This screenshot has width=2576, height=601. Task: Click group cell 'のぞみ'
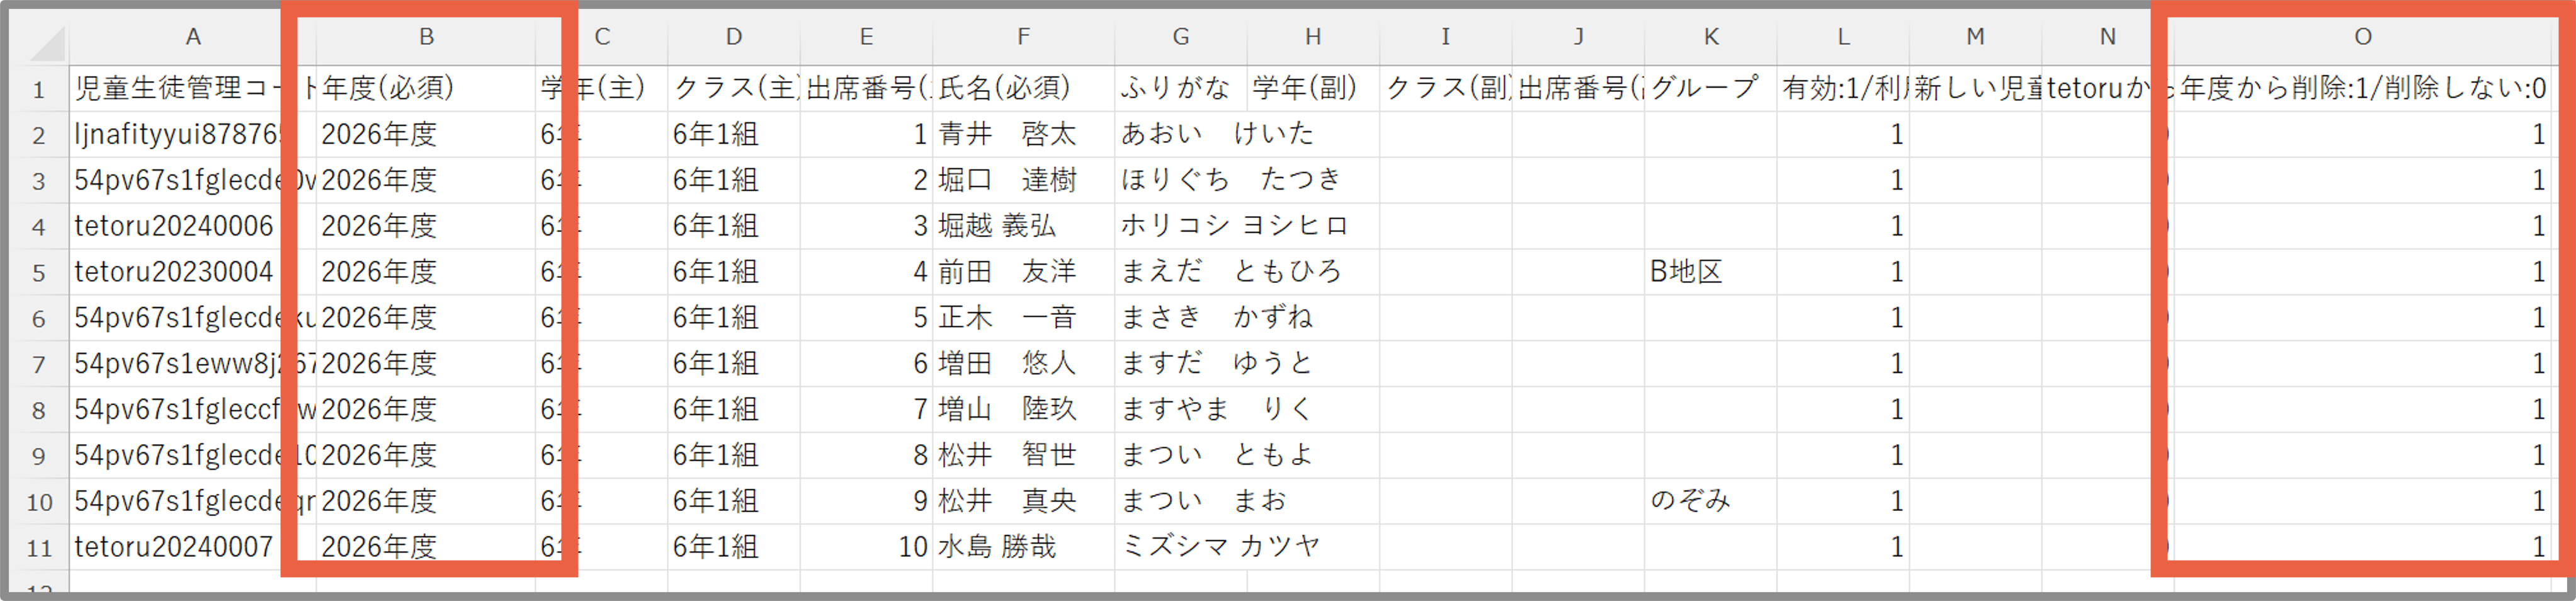(x=1710, y=501)
